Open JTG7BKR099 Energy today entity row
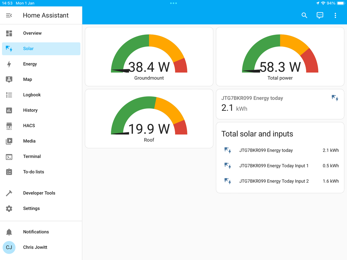 tap(280, 150)
